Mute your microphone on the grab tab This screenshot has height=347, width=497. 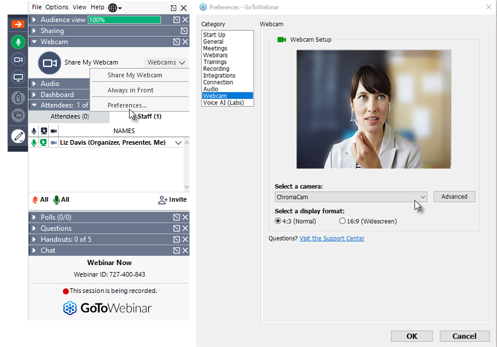tap(17, 42)
